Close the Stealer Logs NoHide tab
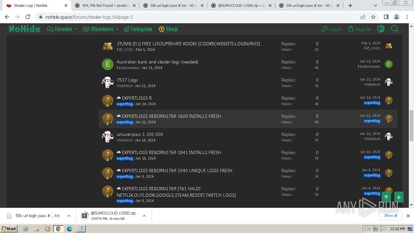The image size is (414, 233). click(66, 6)
